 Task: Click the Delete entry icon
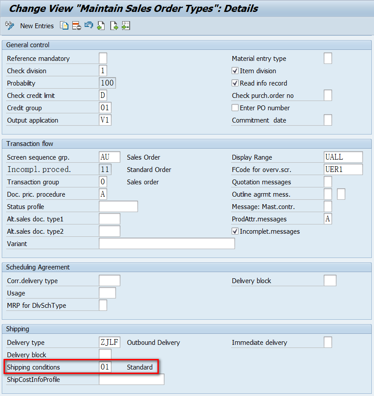[x=76, y=26]
